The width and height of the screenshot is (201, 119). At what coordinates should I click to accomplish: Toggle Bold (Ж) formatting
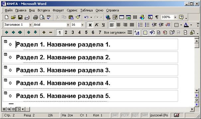pyautogui.click(x=90, y=25)
